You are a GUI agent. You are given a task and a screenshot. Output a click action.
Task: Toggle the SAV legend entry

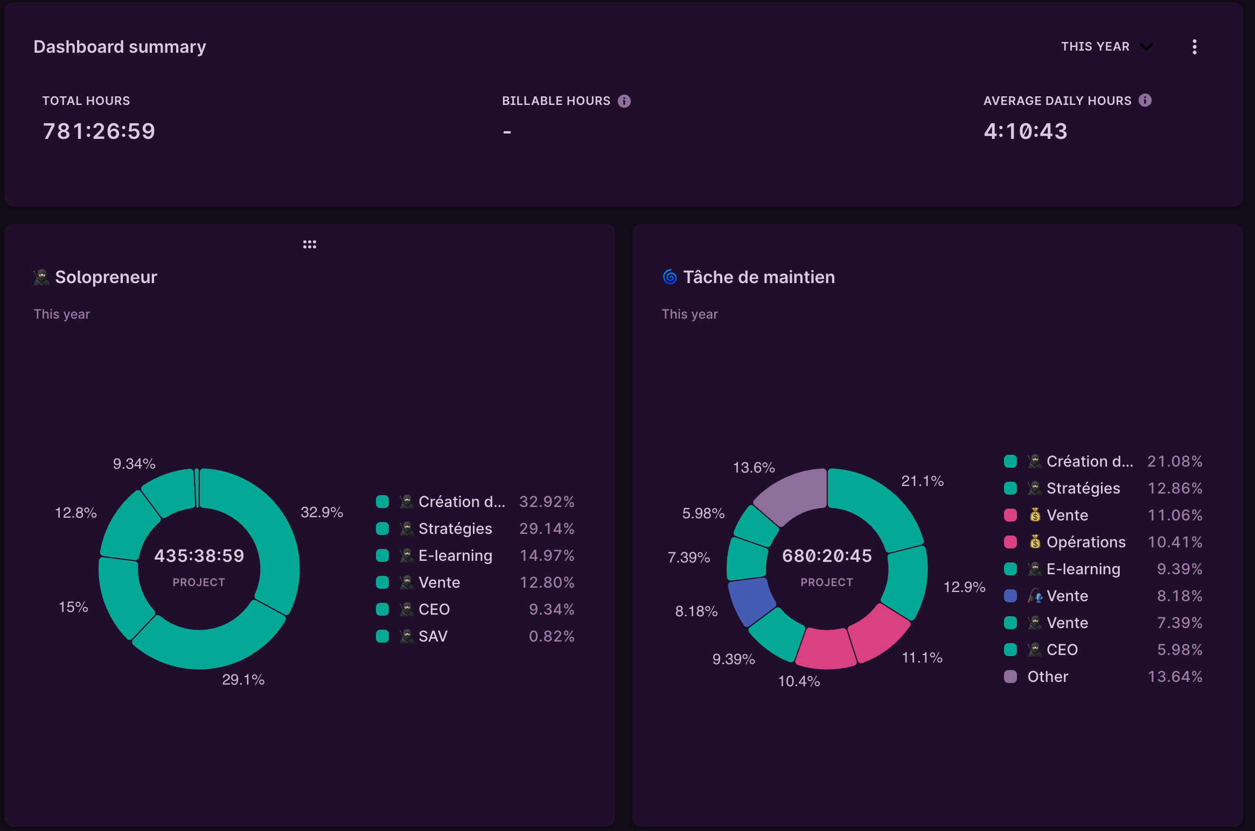pyautogui.click(x=433, y=636)
